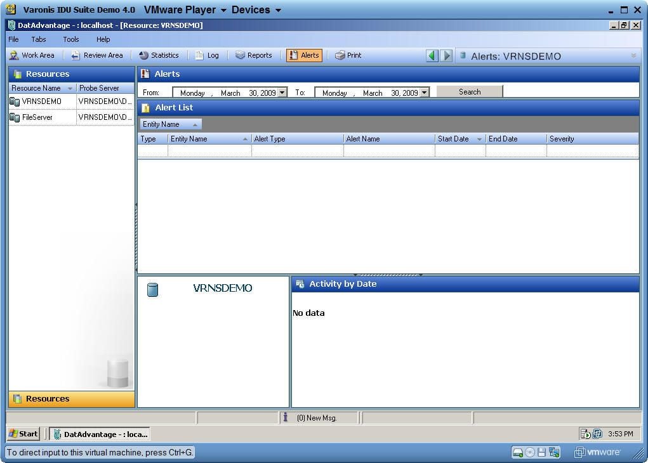Screen dimensions: 648x463
Task: Sort by Type column header
Action: pyautogui.click(x=152, y=139)
